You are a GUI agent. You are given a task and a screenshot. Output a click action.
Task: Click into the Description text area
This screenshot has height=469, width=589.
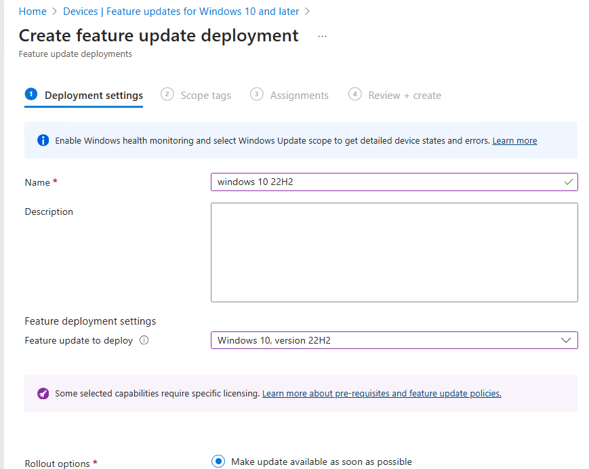394,252
